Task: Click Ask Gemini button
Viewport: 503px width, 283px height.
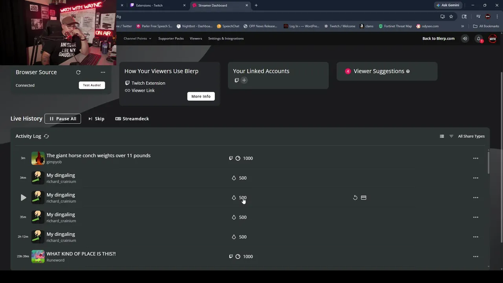Action: [448, 6]
